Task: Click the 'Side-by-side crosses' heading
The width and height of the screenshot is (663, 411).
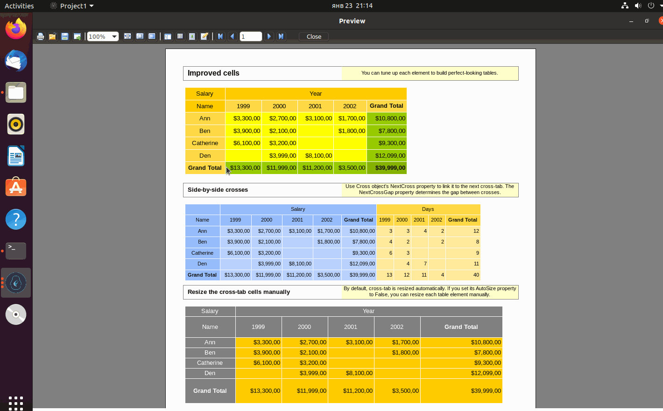Action: click(218, 190)
